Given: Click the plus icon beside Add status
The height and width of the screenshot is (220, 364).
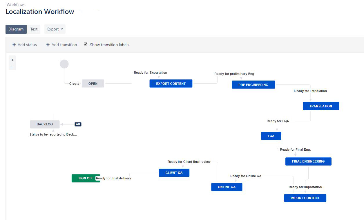Looking at the screenshot, I should click(x=14, y=45).
